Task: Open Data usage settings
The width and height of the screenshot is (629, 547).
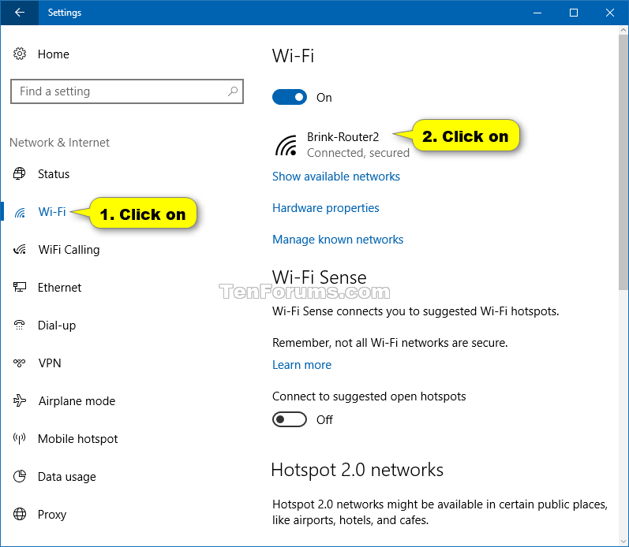Action: point(67,477)
